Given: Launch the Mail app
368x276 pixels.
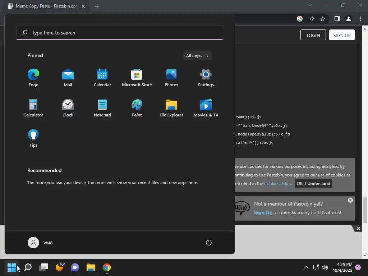Looking at the screenshot, I should pos(68,78).
